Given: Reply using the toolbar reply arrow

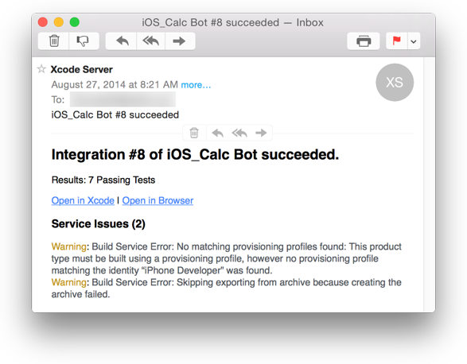Looking at the screenshot, I should click(x=122, y=41).
